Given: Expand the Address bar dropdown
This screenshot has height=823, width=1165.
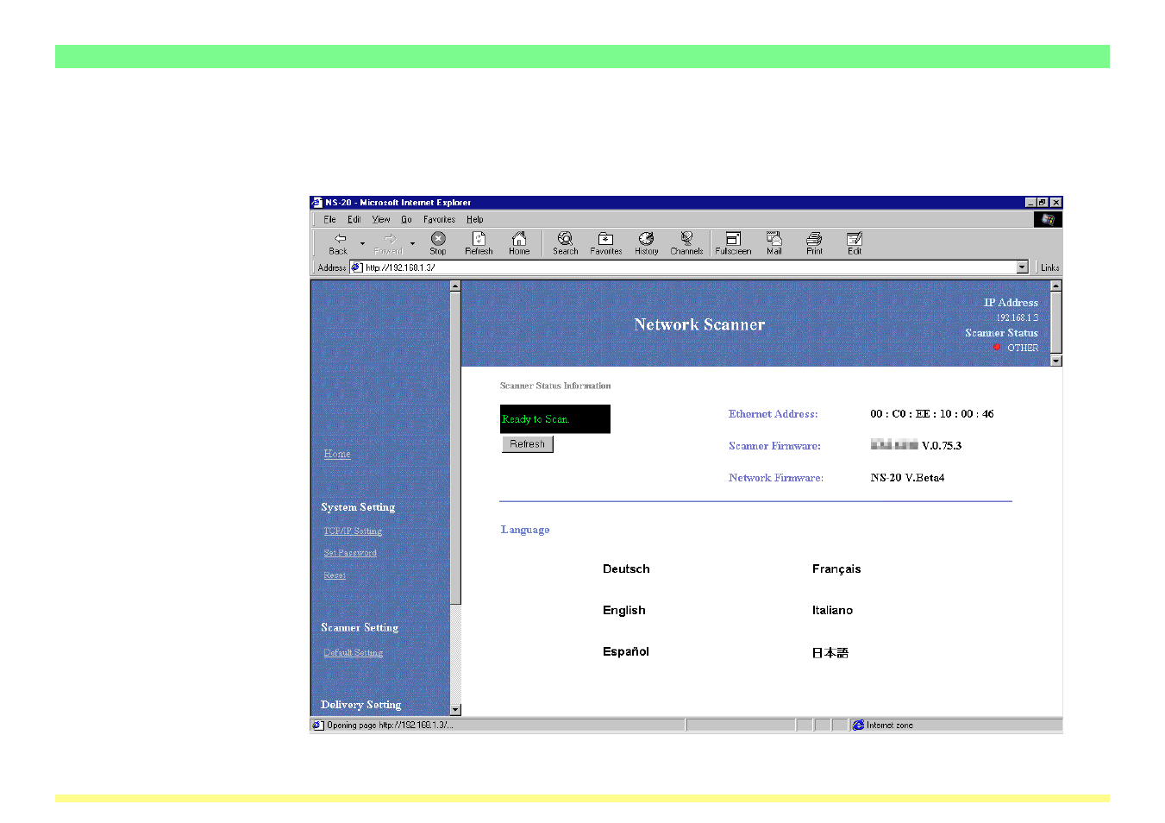Looking at the screenshot, I should (1022, 267).
